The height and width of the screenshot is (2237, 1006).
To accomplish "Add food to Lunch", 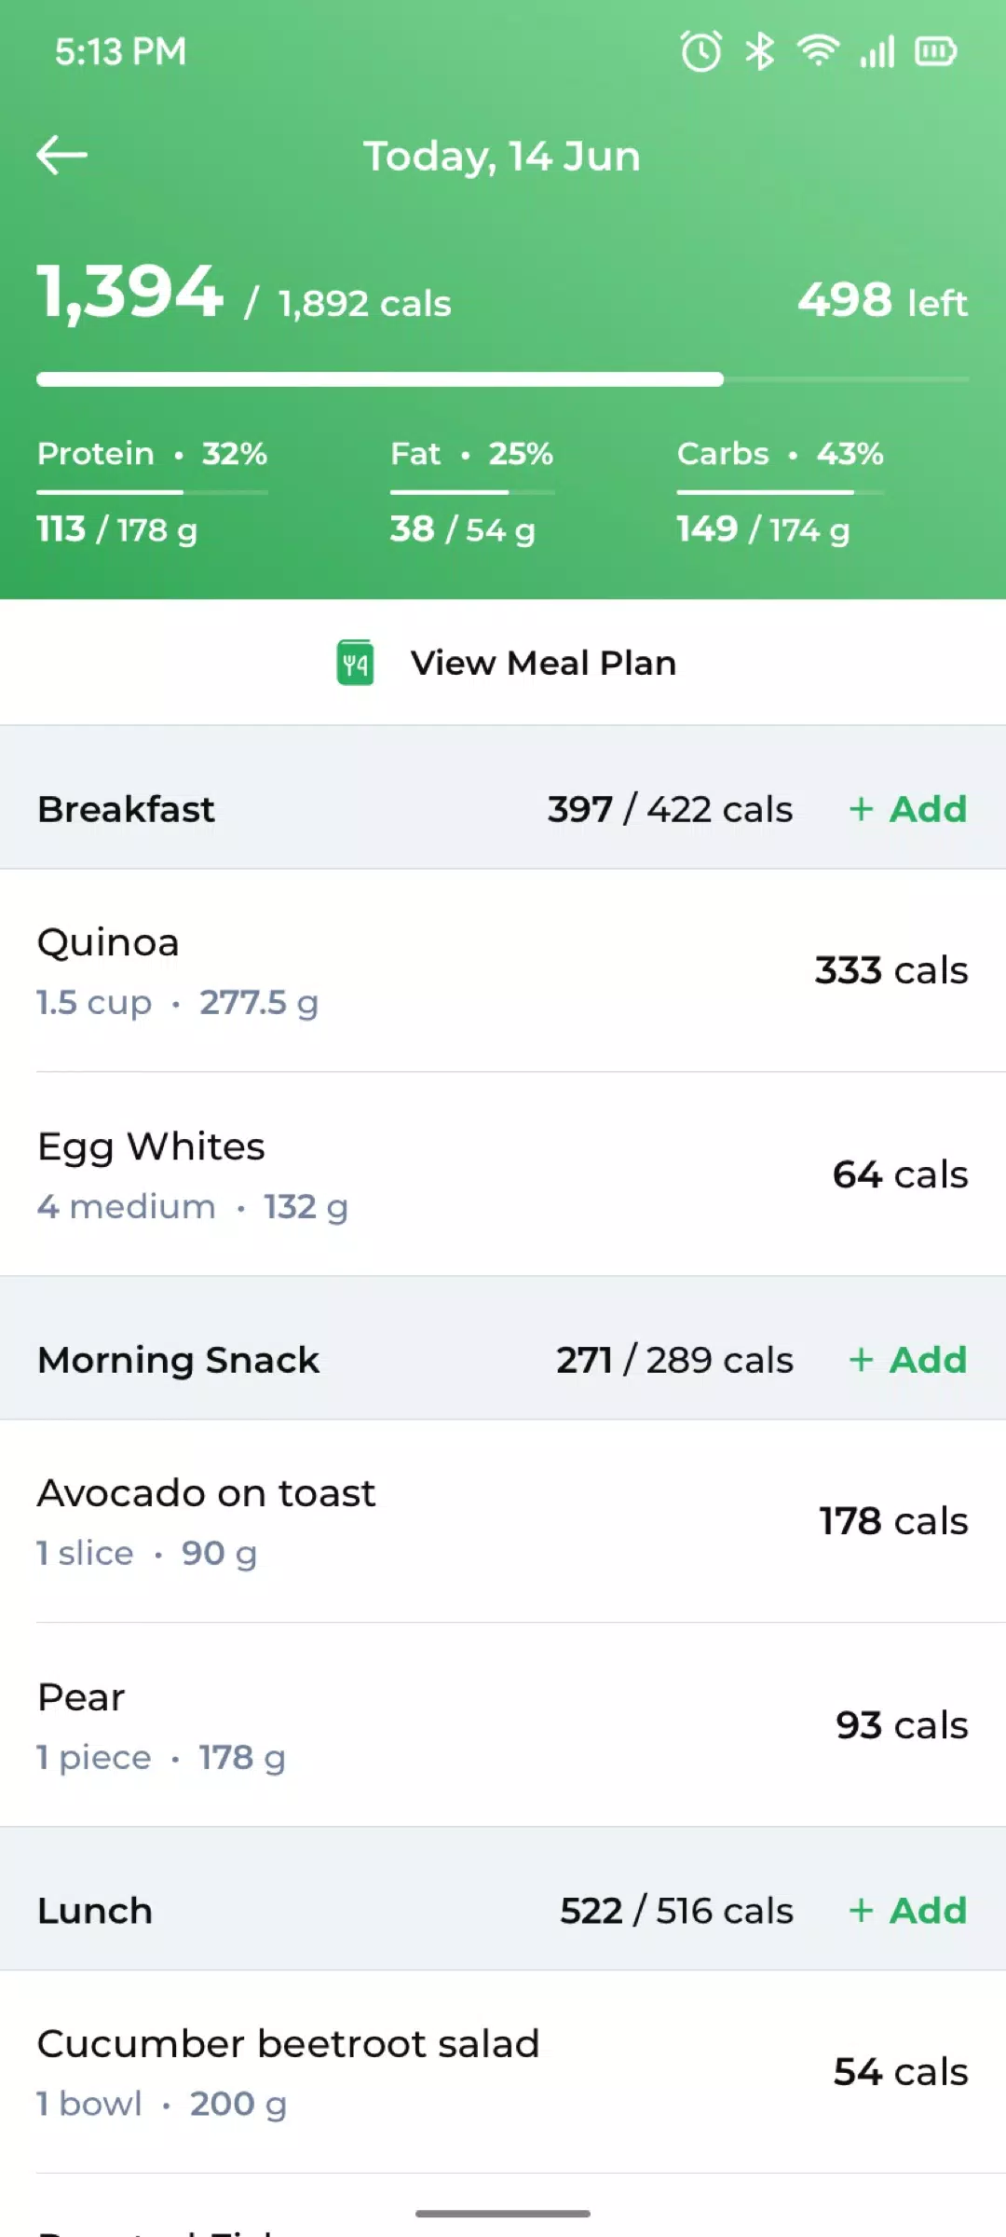I will 908,1911.
